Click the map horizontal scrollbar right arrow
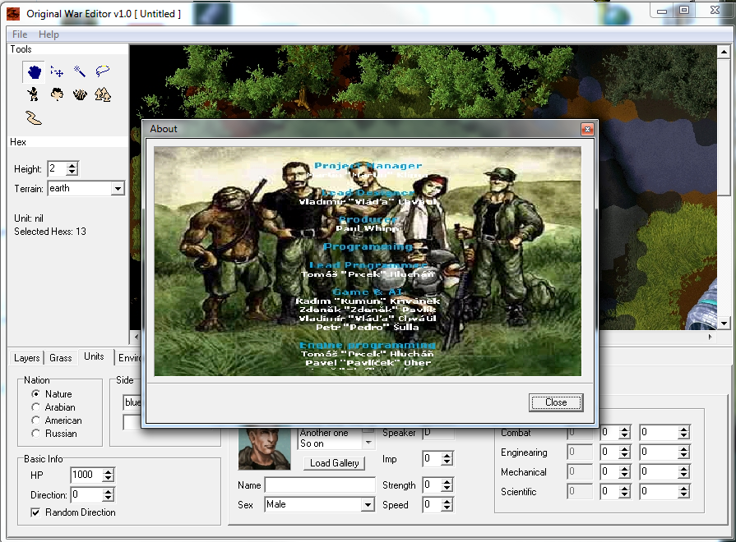This screenshot has width=736, height=542. tap(711, 337)
